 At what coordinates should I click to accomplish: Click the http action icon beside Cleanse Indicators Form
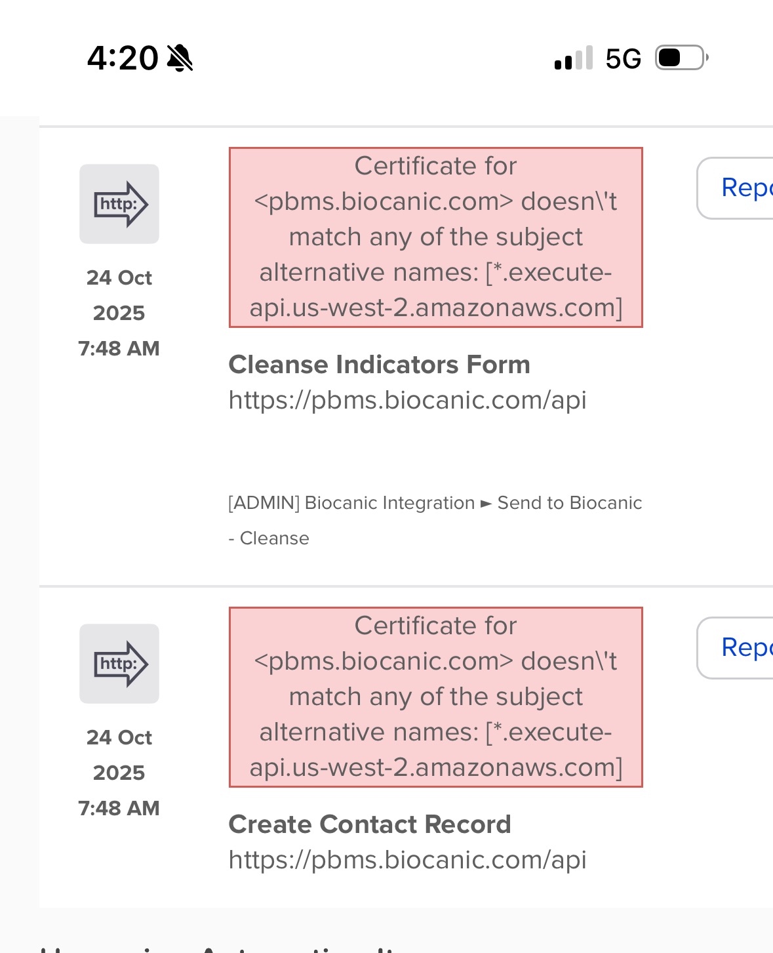pyautogui.click(x=119, y=204)
